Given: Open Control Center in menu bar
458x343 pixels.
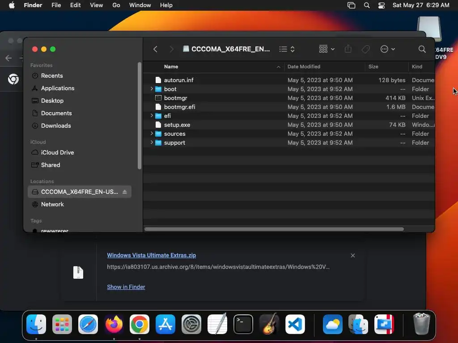Looking at the screenshot, I should [382, 5].
